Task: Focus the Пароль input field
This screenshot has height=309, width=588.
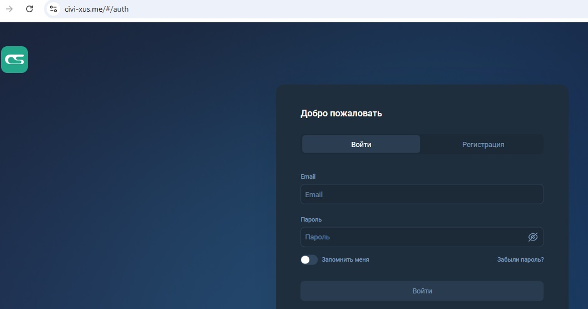Action: pos(422,237)
